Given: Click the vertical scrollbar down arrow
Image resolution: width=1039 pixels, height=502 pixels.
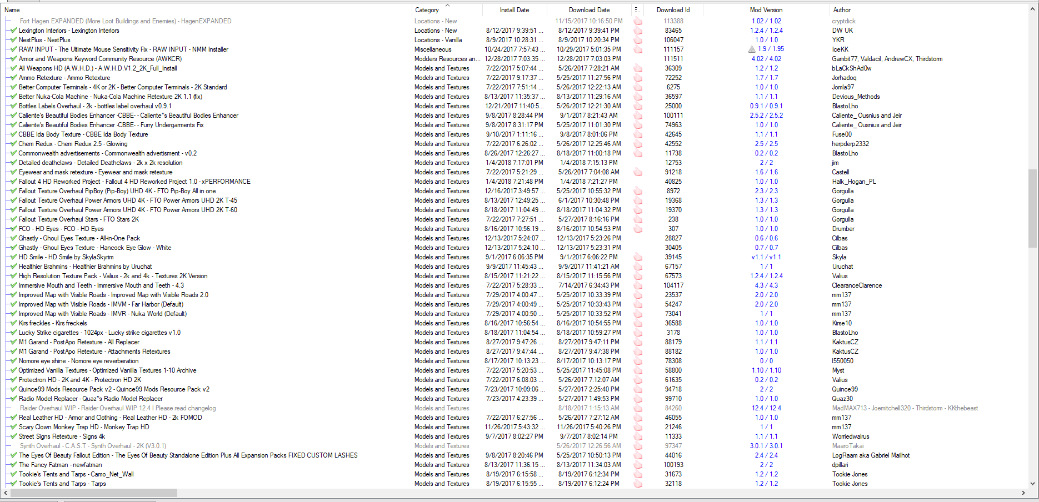Looking at the screenshot, I should coord(1033,484).
